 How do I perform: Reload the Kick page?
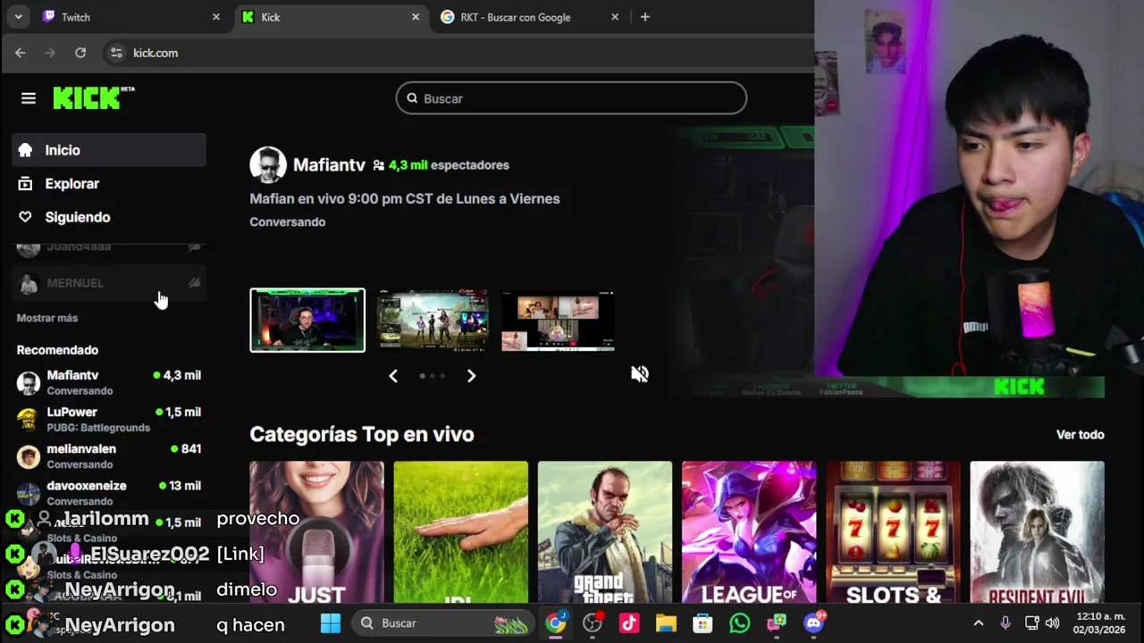(x=80, y=53)
